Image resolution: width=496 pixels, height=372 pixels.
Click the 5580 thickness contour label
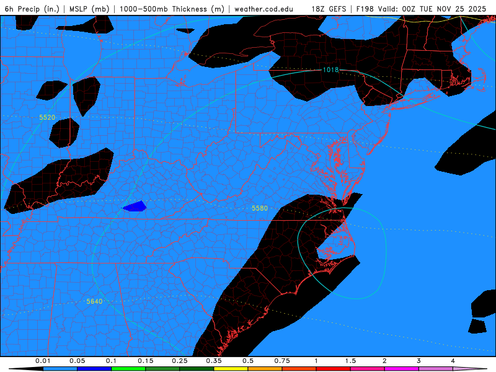260,208
